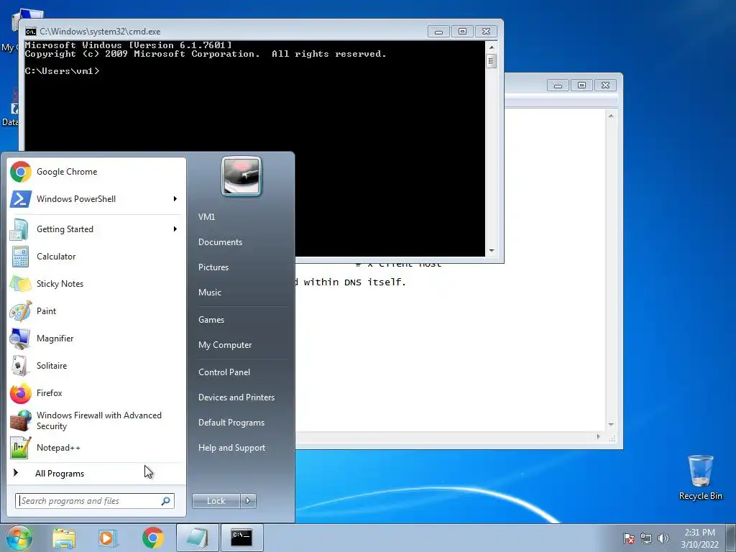Click cmd window scroll down arrow
736x552 pixels.
[492, 251]
